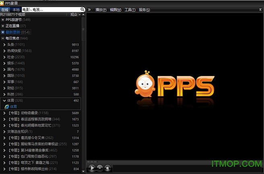This screenshot has height=174, width=264.
Task: Click the 共218871个视频 count label
Action: (x=12, y=14)
